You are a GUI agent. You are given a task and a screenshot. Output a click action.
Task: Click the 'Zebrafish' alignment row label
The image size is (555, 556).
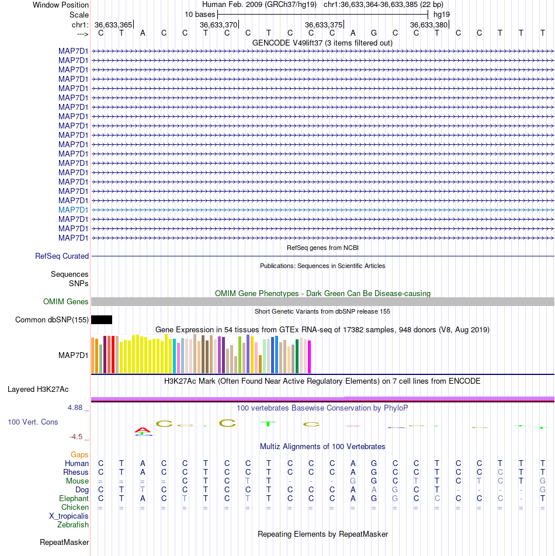[x=73, y=525]
